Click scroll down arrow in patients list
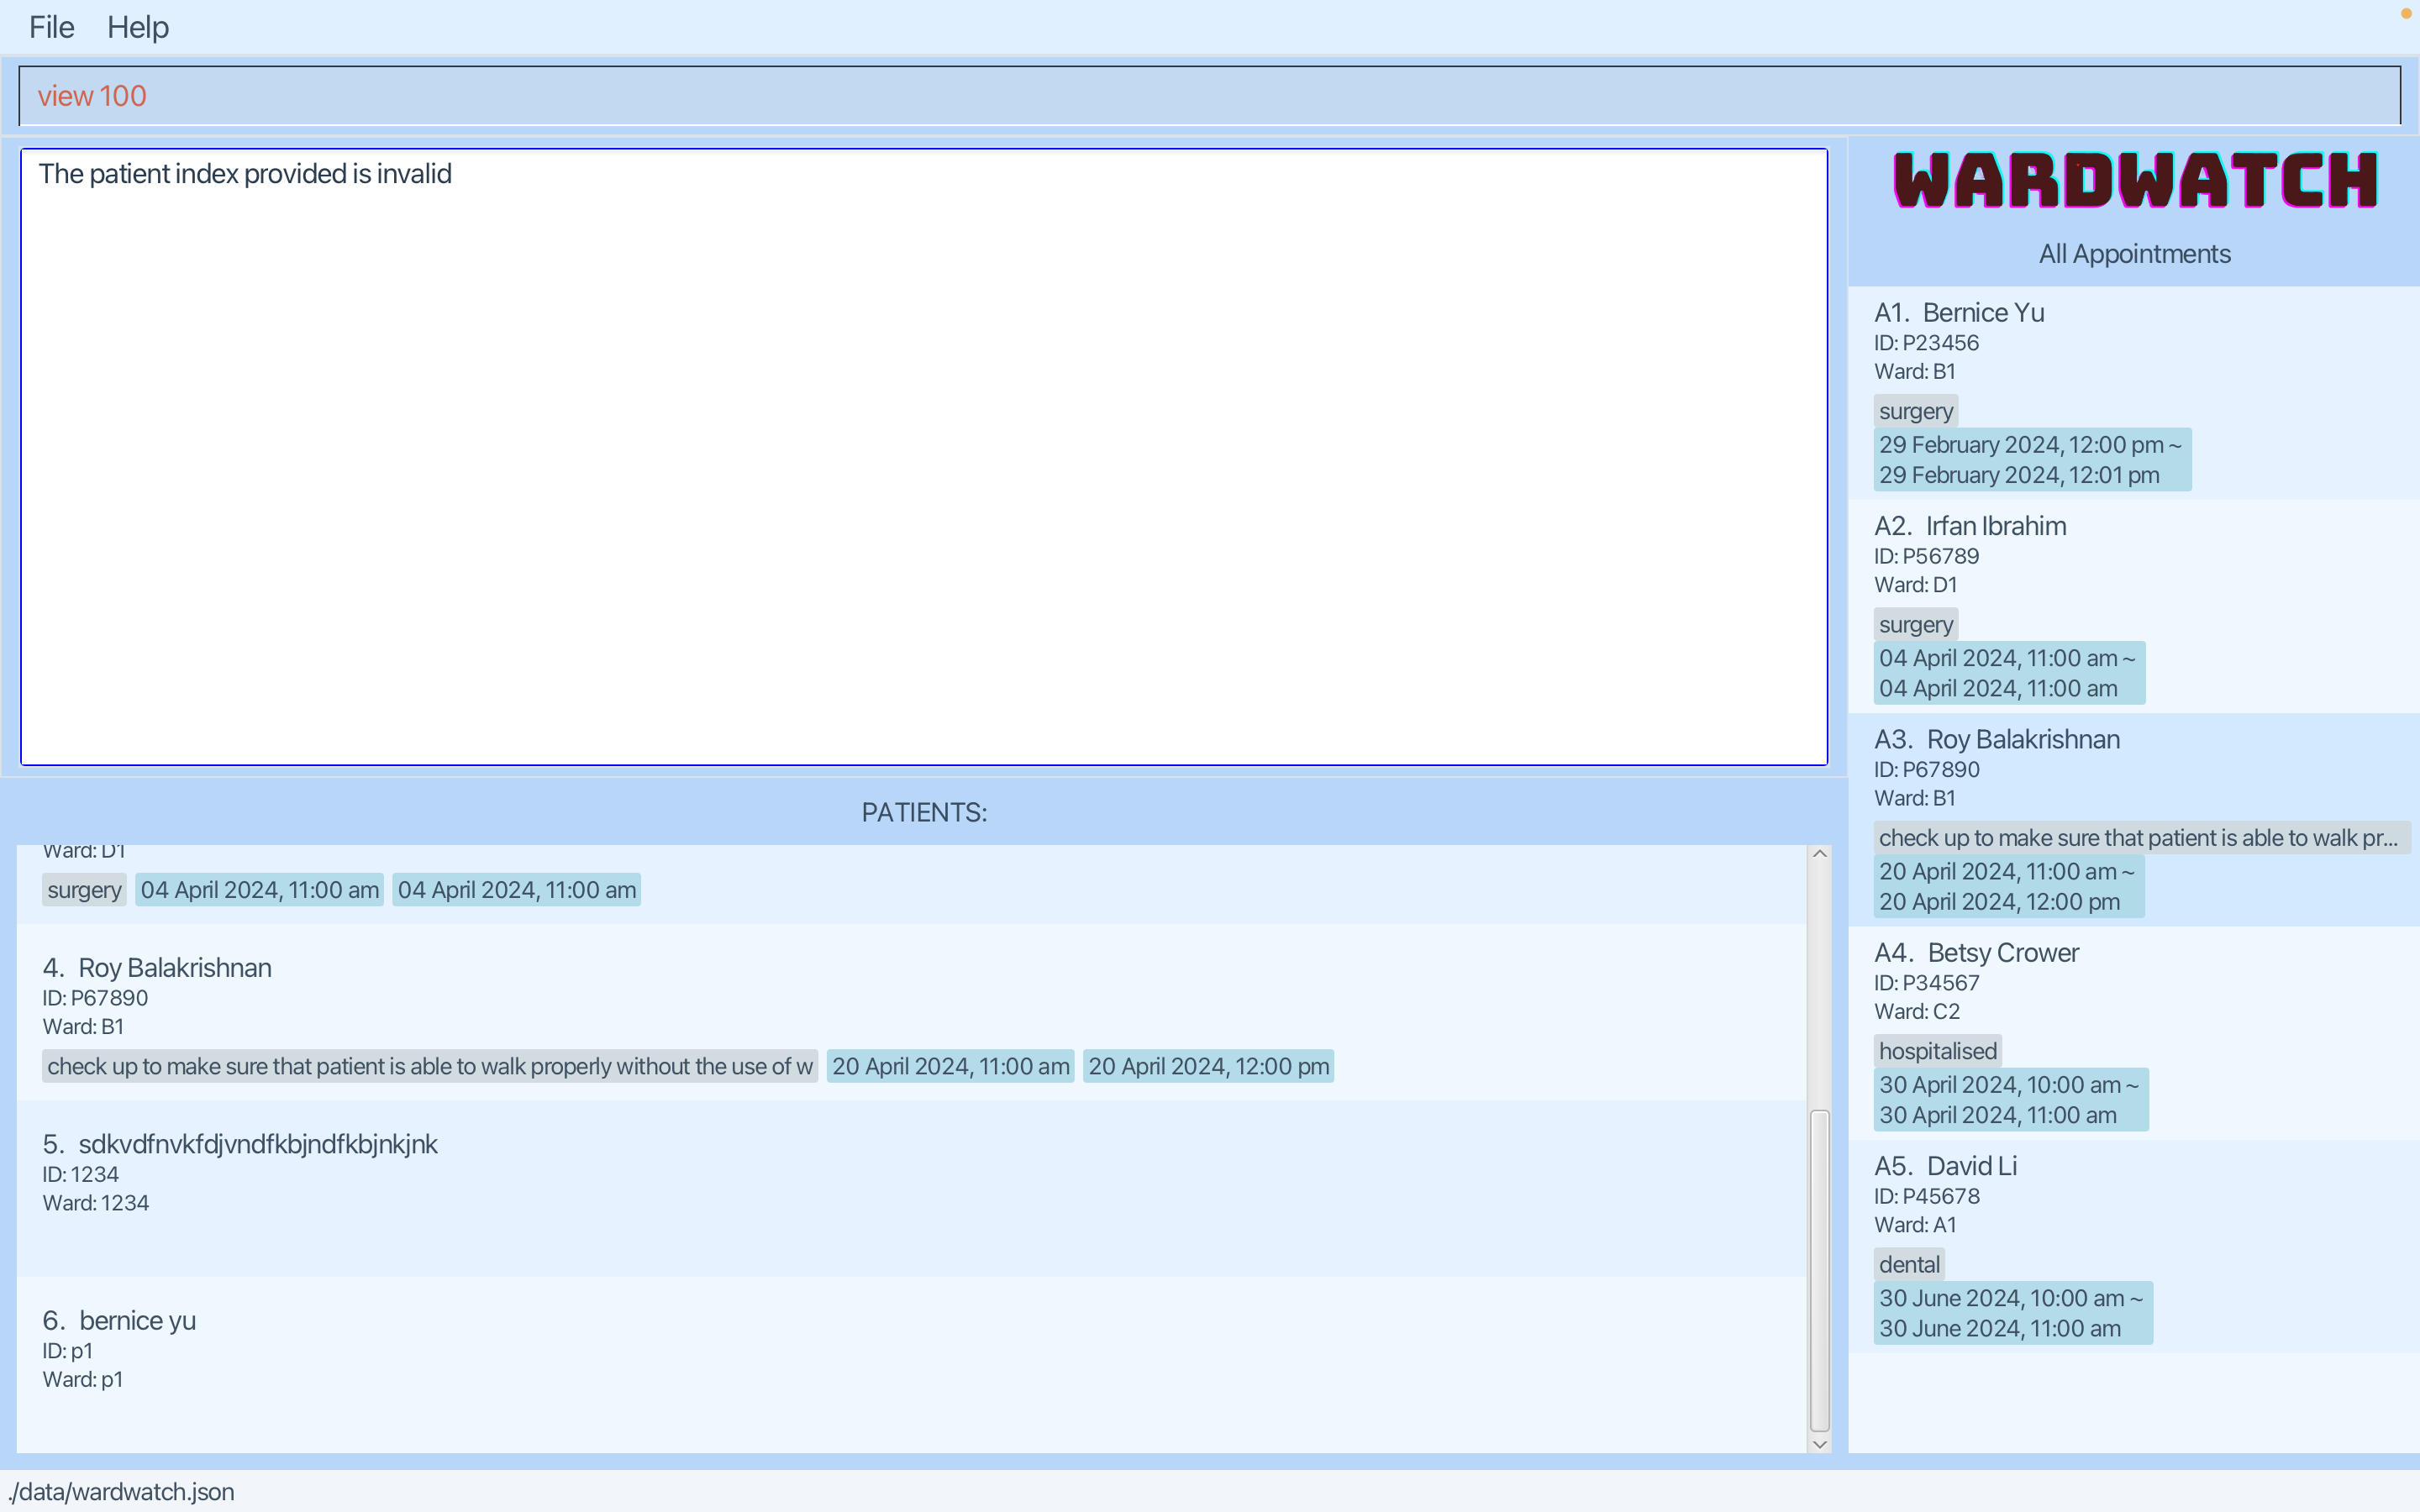 coord(1819,1443)
